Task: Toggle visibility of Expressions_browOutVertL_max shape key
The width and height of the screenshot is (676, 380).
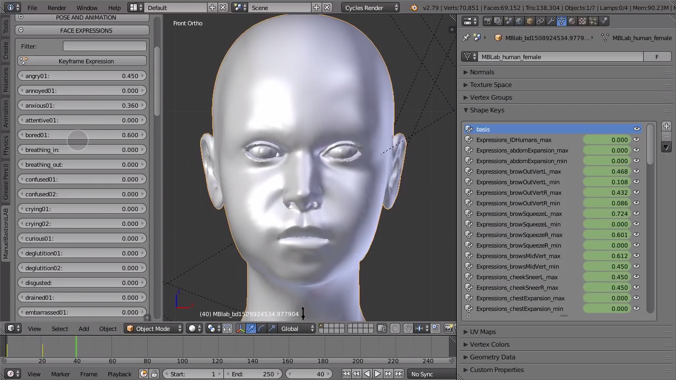Action: (x=636, y=172)
